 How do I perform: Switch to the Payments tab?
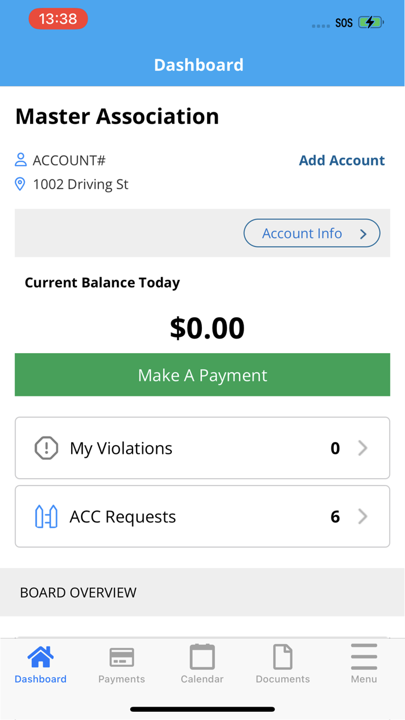tap(121, 663)
